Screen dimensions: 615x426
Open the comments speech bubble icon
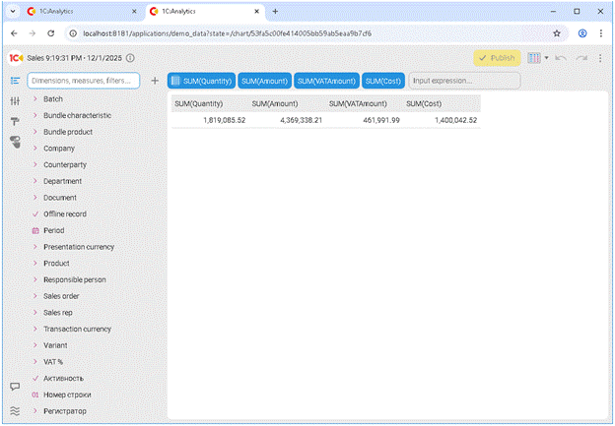[x=15, y=388]
